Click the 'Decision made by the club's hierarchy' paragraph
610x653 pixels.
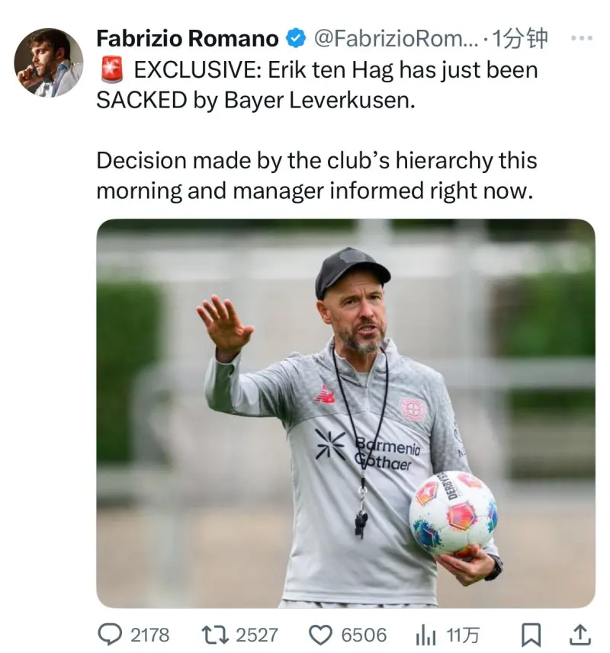pyautogui.click(x=316, y=175)
